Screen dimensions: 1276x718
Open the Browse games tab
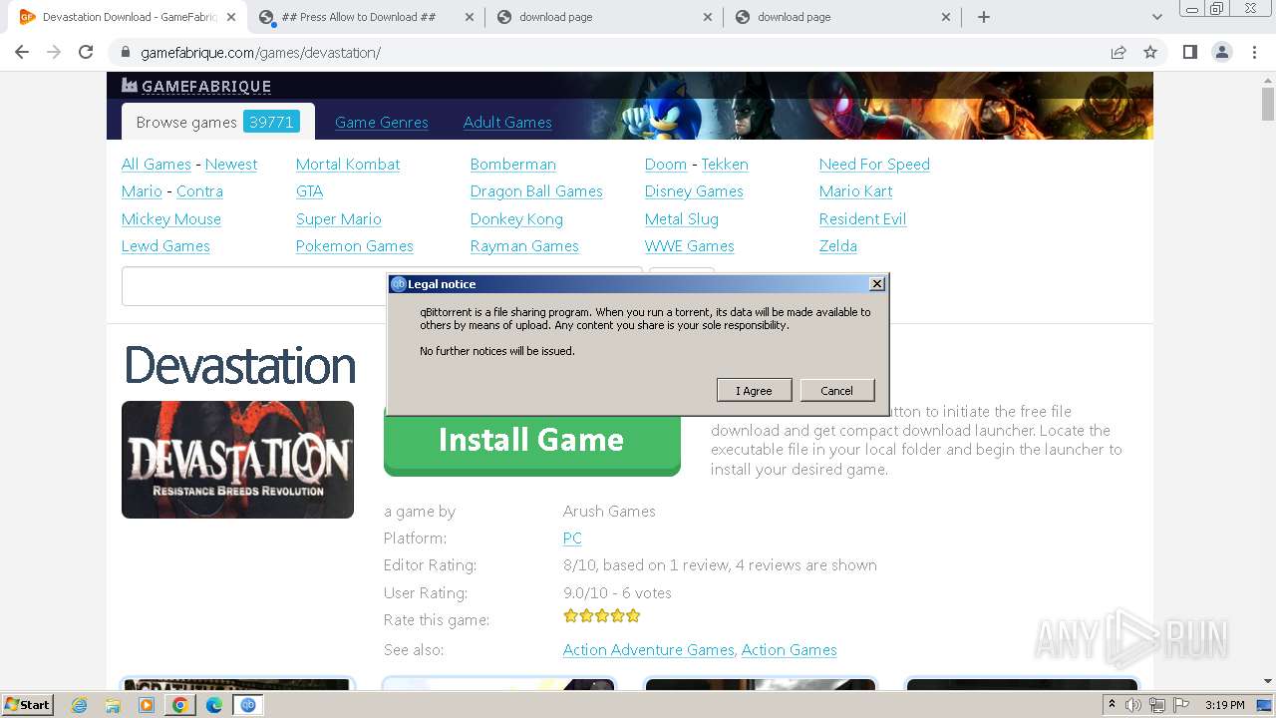(x=217, y=122)
